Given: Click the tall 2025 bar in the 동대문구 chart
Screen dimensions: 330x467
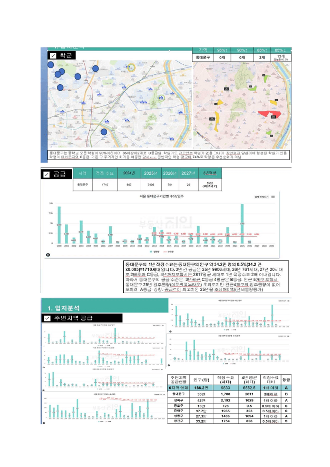Looking at the screenshot, I should click(x=242, y=224).
